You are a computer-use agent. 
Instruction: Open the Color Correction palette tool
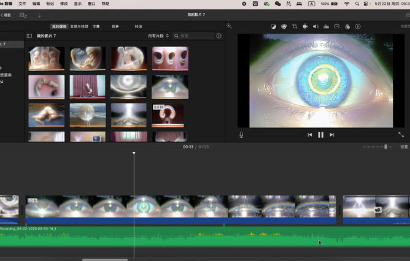pos(284,26)
